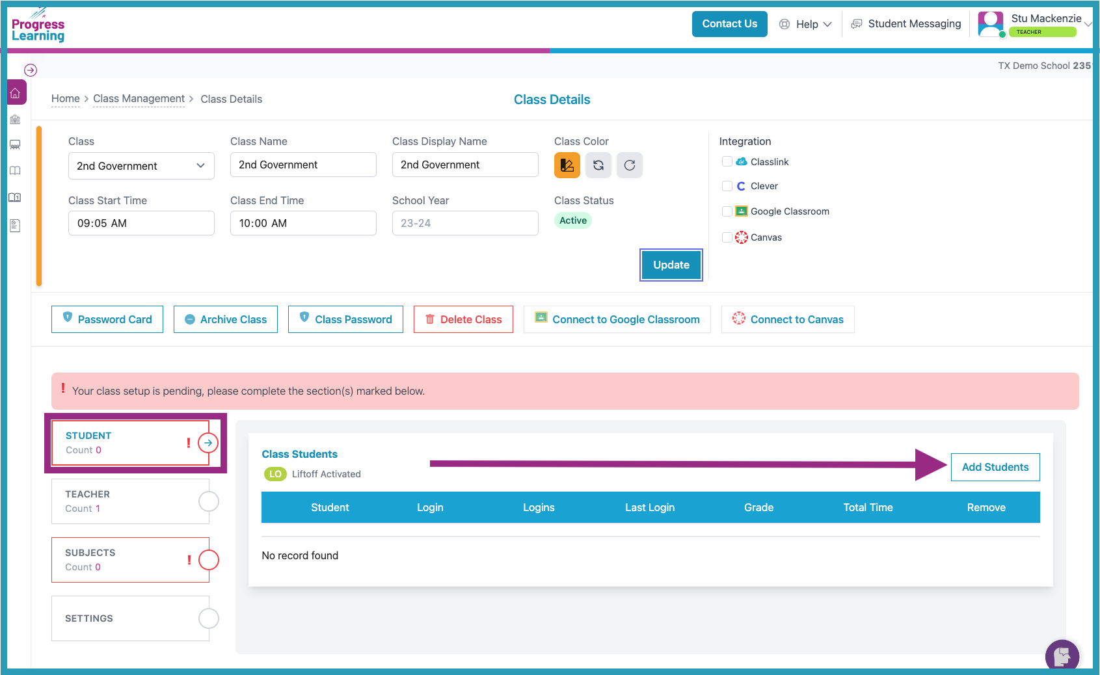The height and width of the screenshot is (675, 1100).
Task: Click the Grade column header
Action: click(758, 507)
